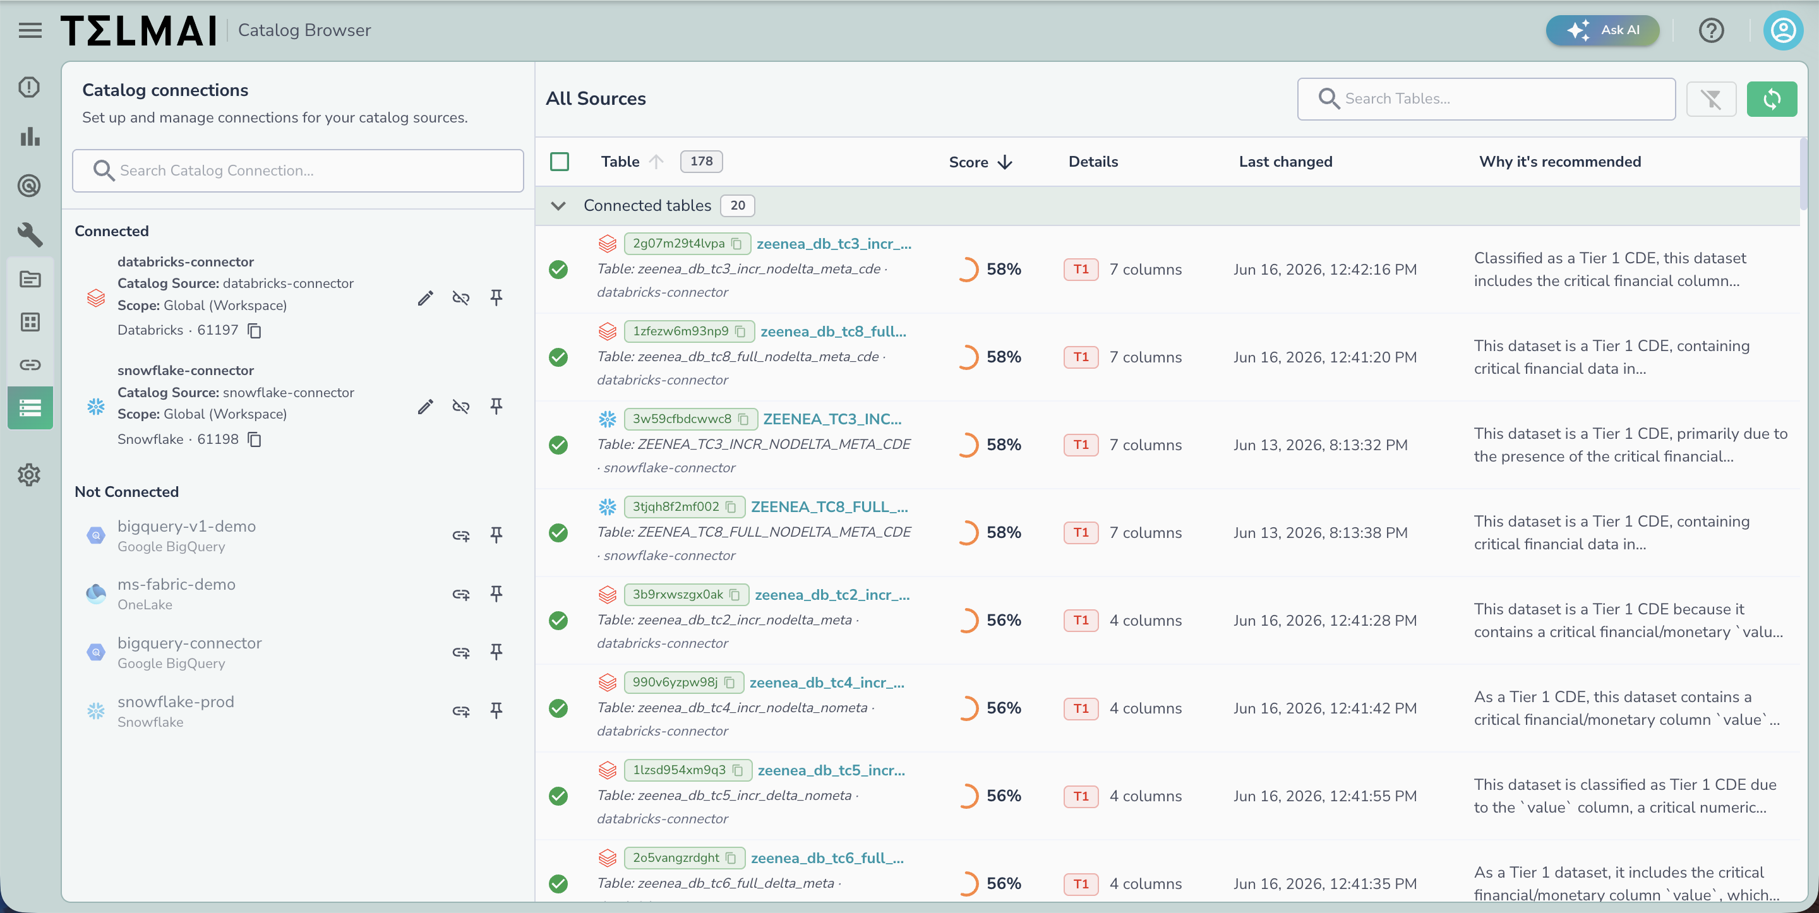The image size is (1819, 913).
Task: Edit the databricks-connector with pencil icon
Action: (425, 298)
